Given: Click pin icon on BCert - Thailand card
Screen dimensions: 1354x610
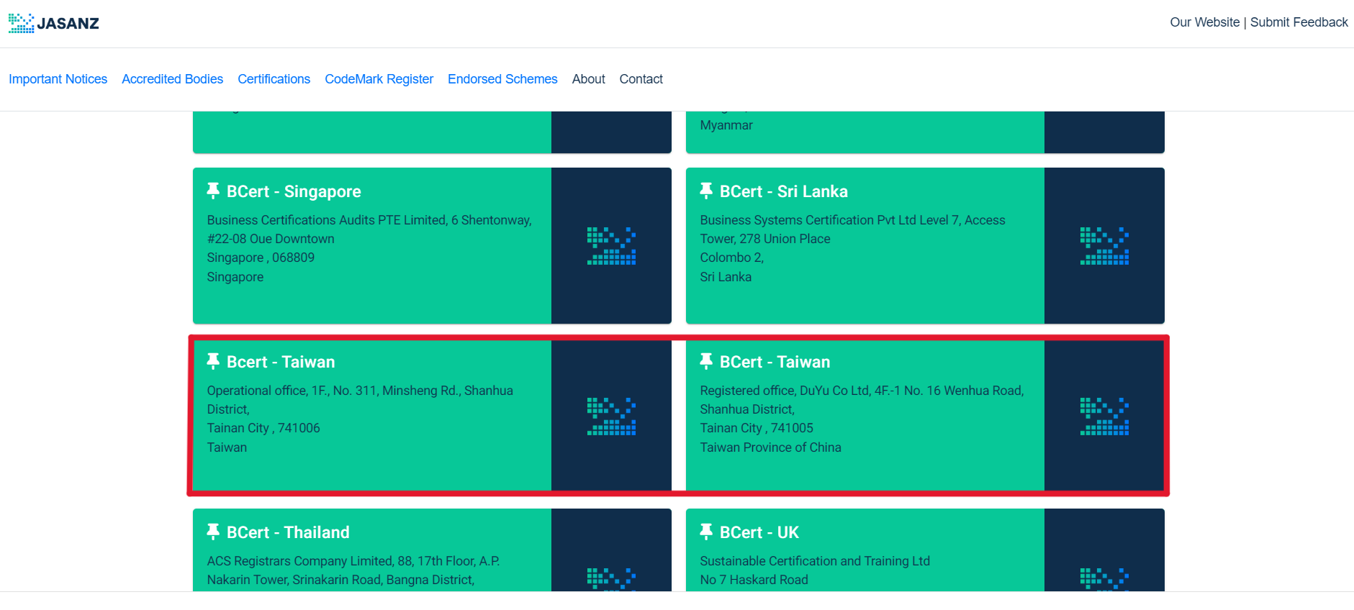Looking at the screenshot, I should click(213, 532).
